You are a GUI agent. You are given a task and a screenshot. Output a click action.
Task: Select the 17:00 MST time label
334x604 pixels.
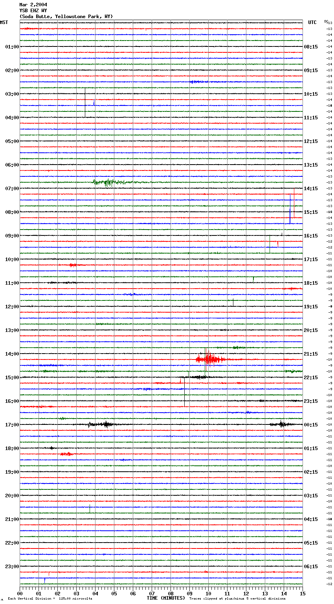coord(12,425)
